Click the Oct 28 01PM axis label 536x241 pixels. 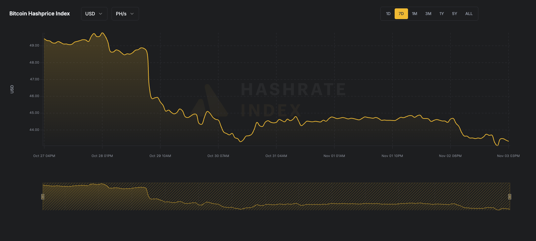click(x=102, y=156)
